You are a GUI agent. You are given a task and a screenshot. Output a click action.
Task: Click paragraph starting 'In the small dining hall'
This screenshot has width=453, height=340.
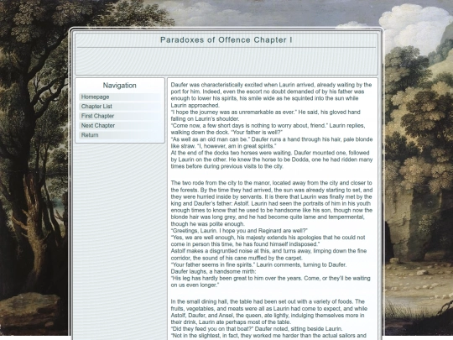point(269,312)
